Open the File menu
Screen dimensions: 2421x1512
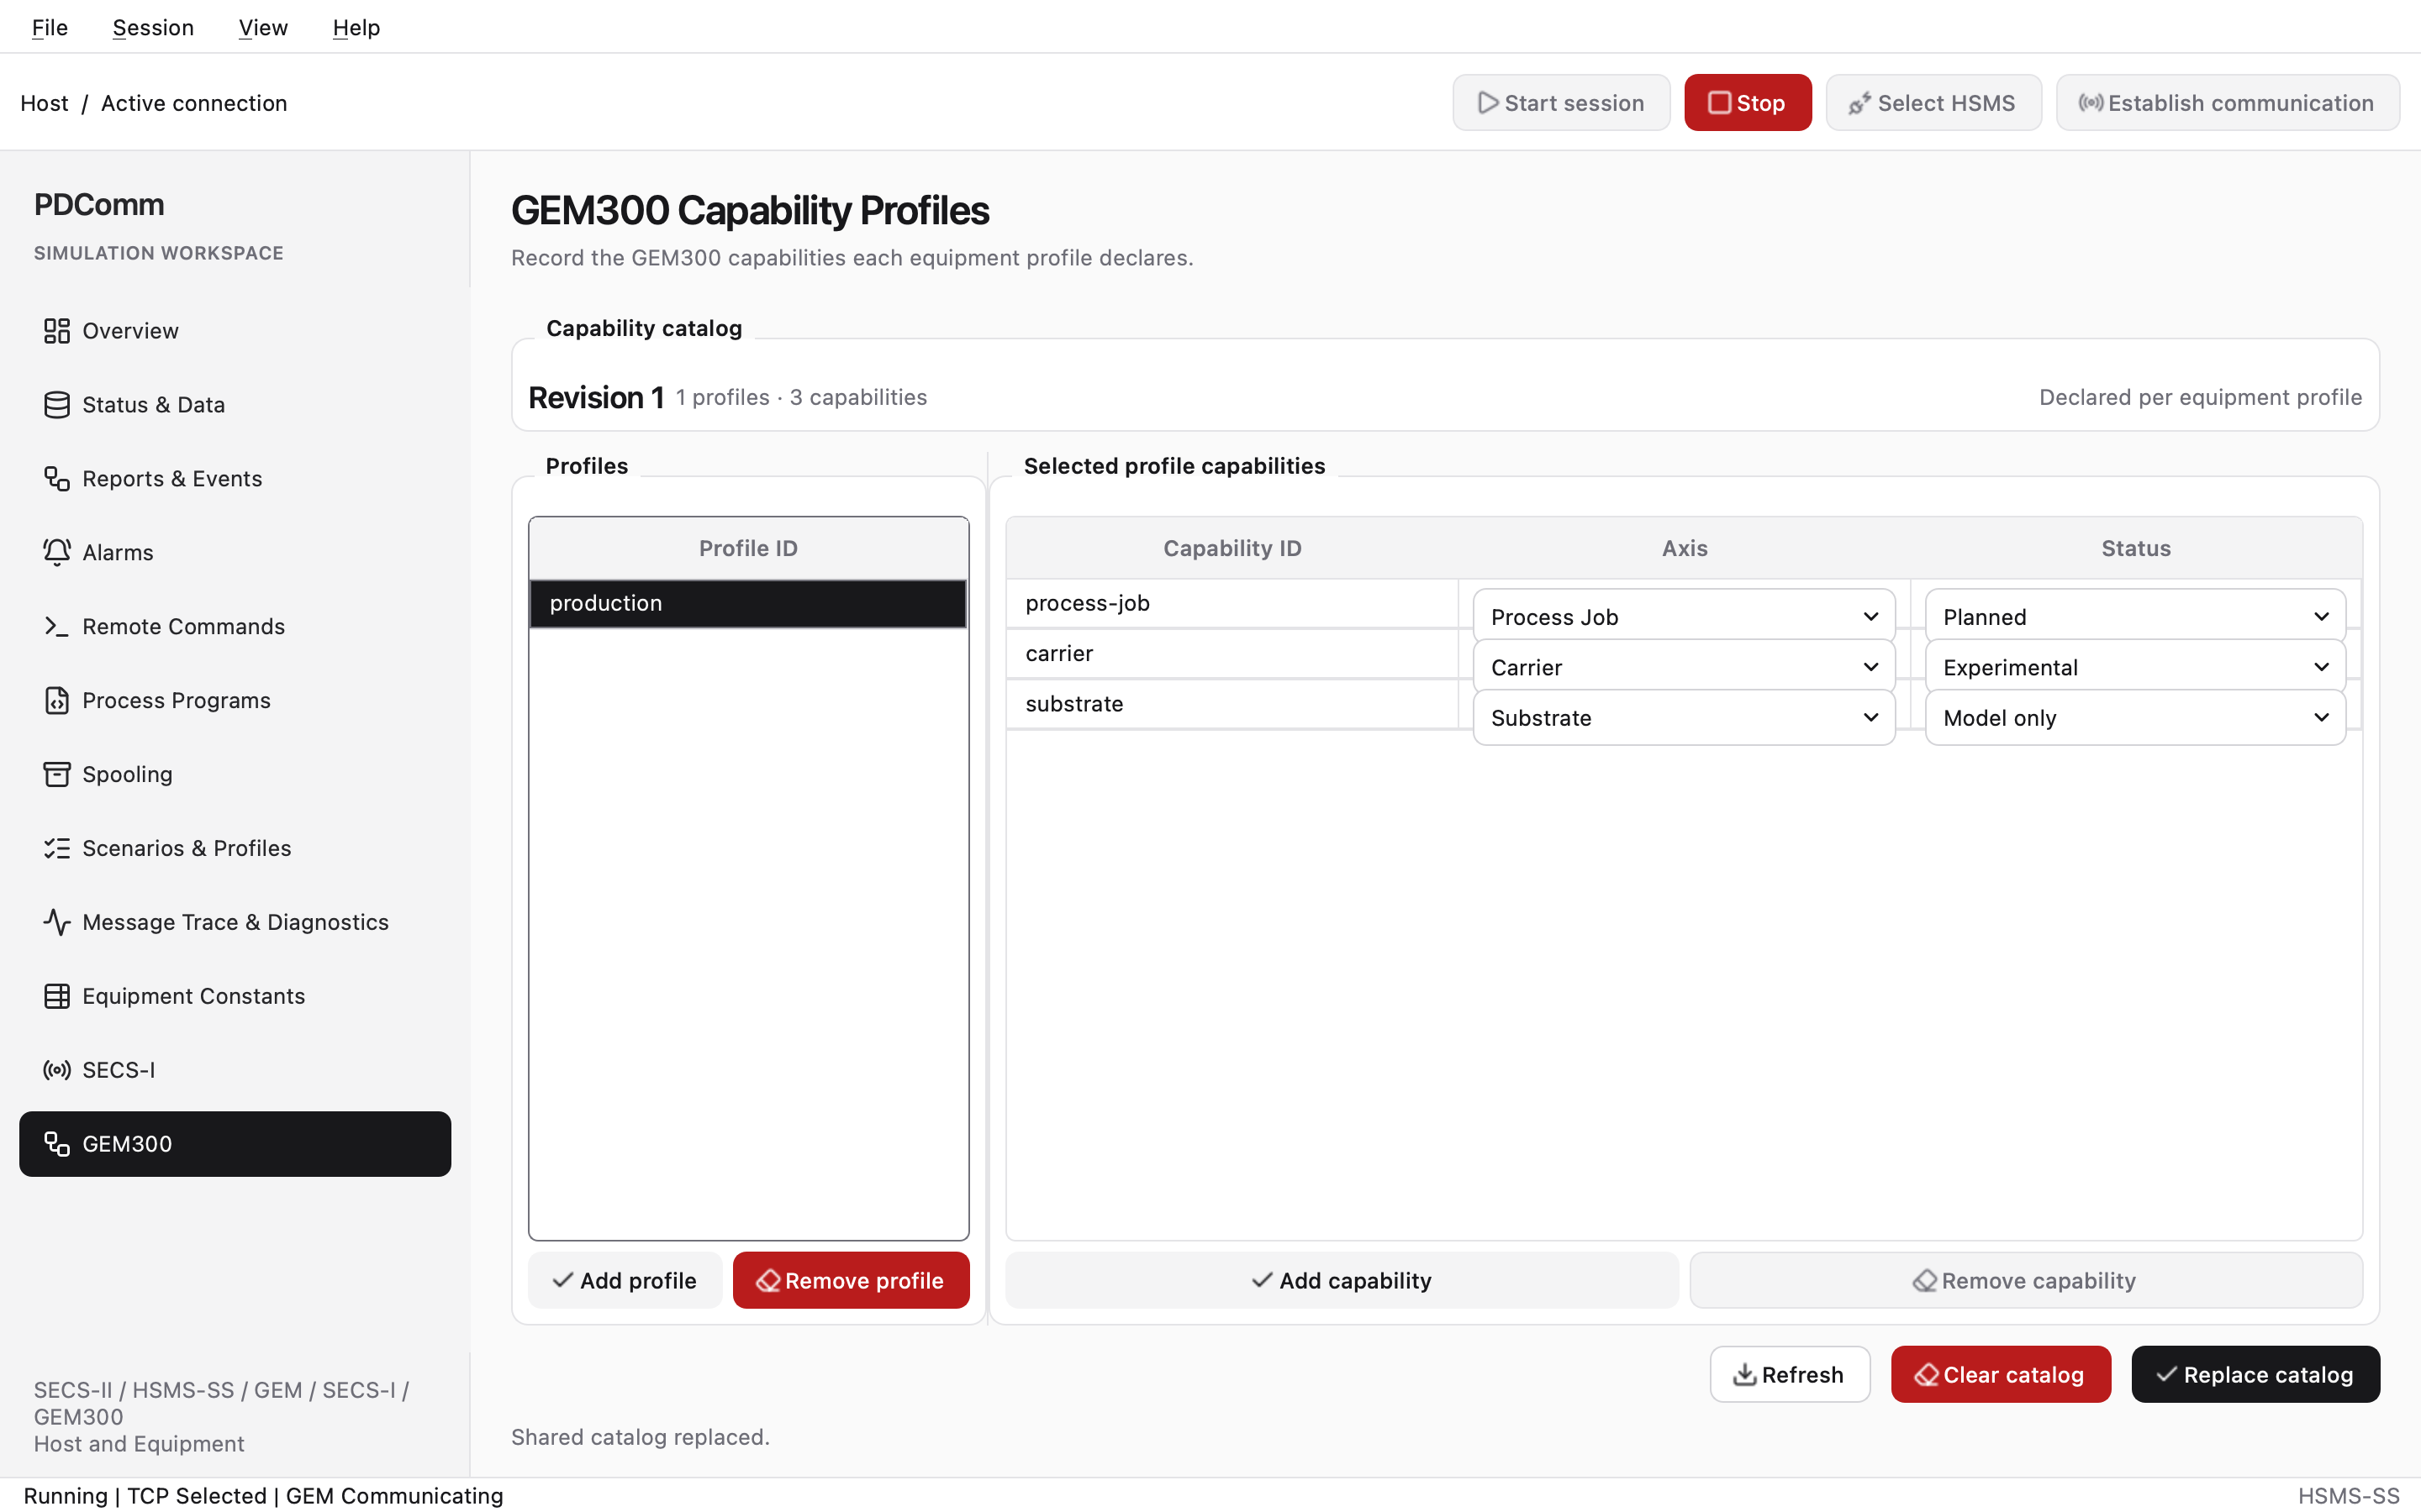click(50, 27)
